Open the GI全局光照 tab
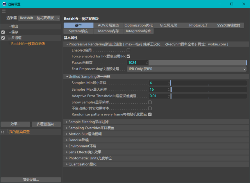 pyautogui.click(x=169, y=25)
